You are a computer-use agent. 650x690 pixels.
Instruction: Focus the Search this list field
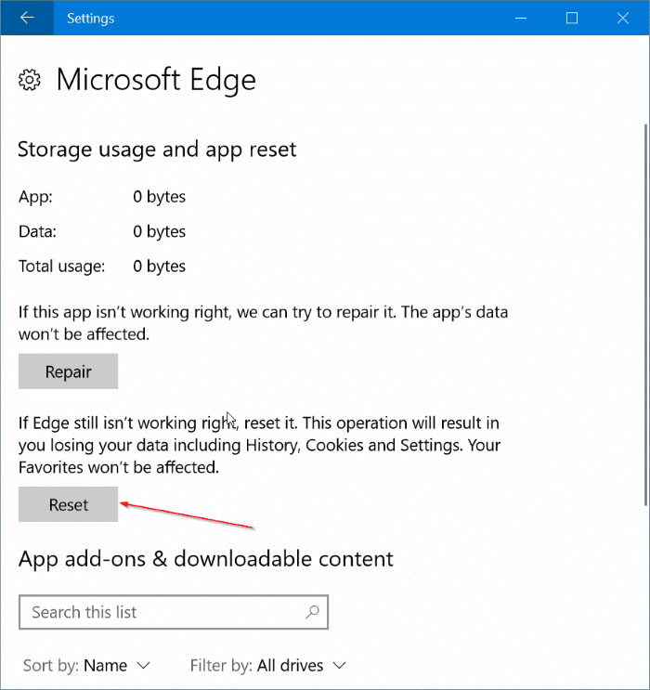click(x=174, y=612)
